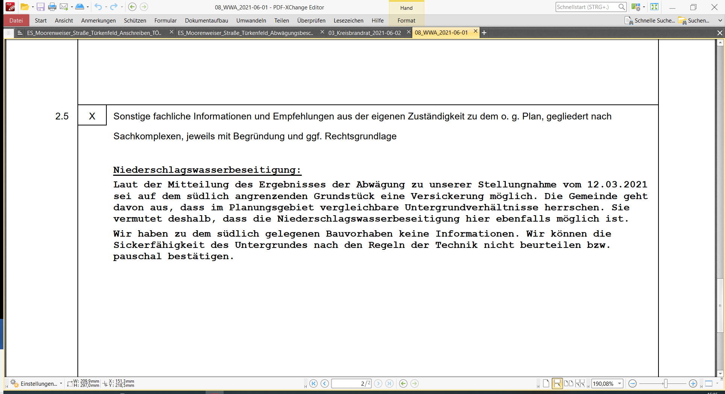This screenshot has height=394, width=725.
Task: Open the Formular ribbon tab
Action: pyautogui.click(x=165, y=21)
